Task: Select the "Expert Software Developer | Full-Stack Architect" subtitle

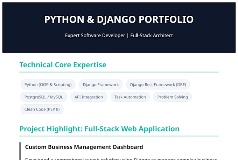Action: click(x=119, y=36)
